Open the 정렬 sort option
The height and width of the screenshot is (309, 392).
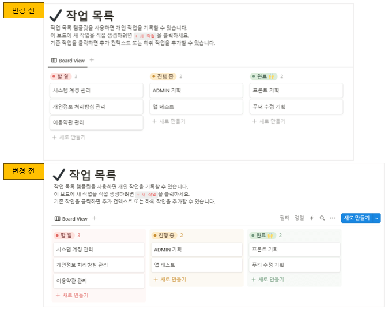299,218
